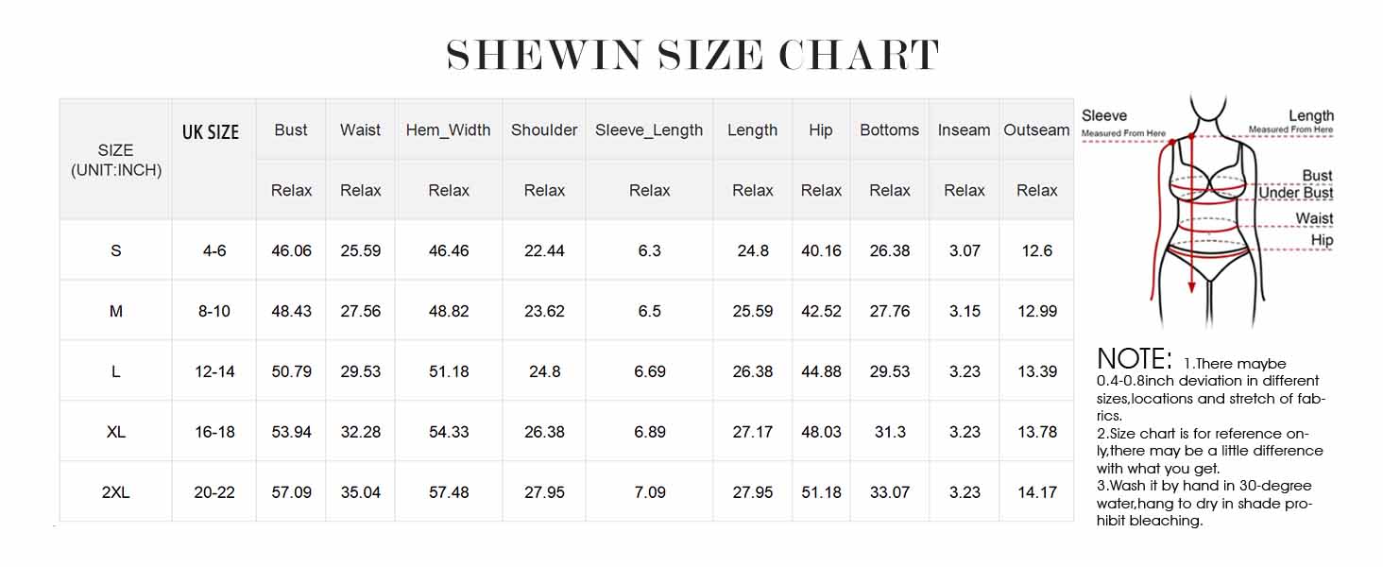The width and height of the screenshot is (1383, 567).
Task: Select the UK SIZE column header
Action: click(211, 132)
